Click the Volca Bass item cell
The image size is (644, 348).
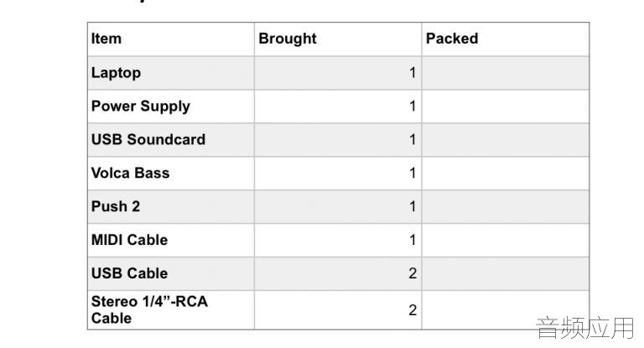pos(171,174)
